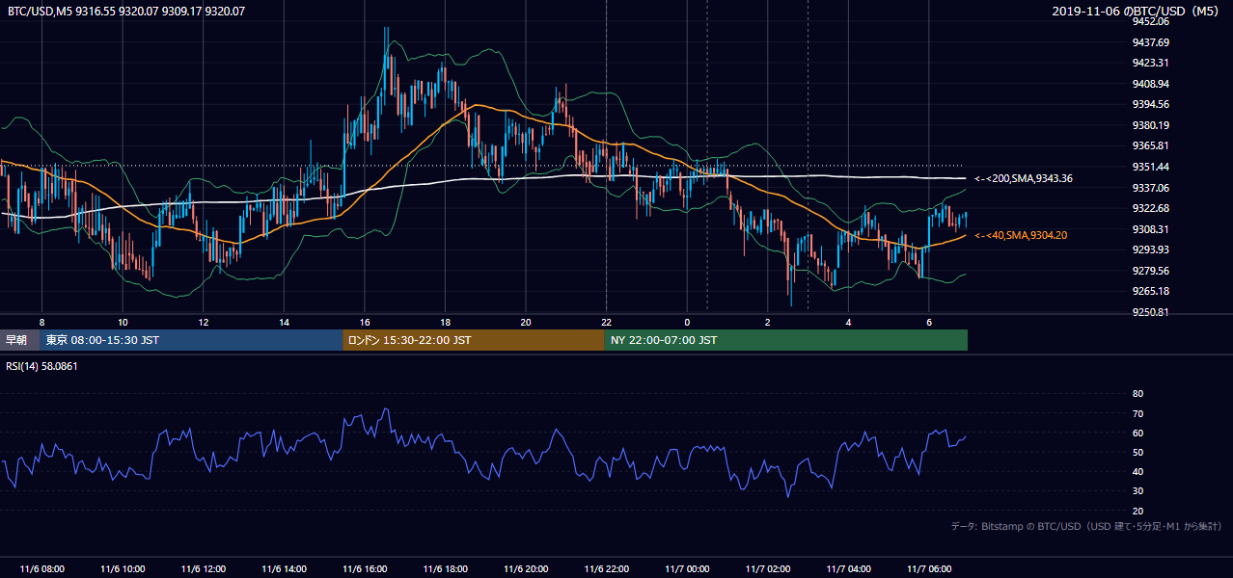Image resolution: width=1233 pixels, height=578 pixels.
Task: Click price axis value 9437.69
Action: click(x=1150, y=42)
